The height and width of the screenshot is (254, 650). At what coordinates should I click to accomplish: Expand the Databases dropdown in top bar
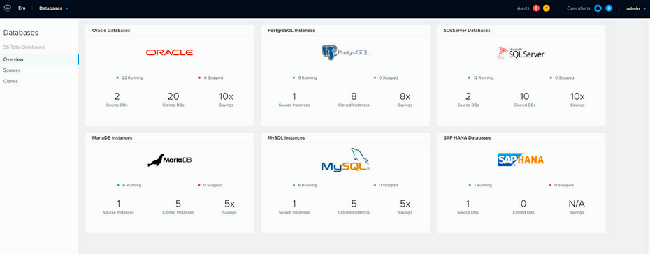point(54,8)
